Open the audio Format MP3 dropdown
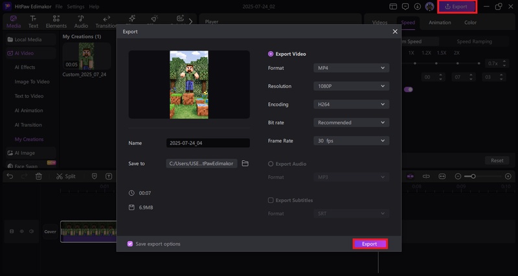Viewport: 518px width, 276px height. (x=351, y=177)
